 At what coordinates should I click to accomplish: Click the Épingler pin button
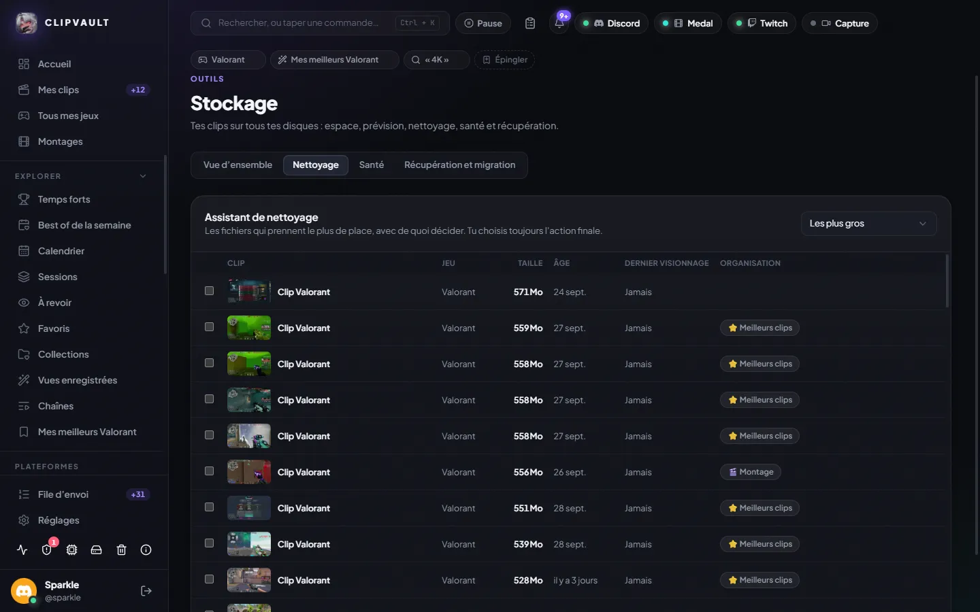click(x=504, y=60)
